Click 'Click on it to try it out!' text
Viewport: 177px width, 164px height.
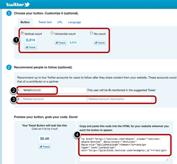tap(45, 129)
